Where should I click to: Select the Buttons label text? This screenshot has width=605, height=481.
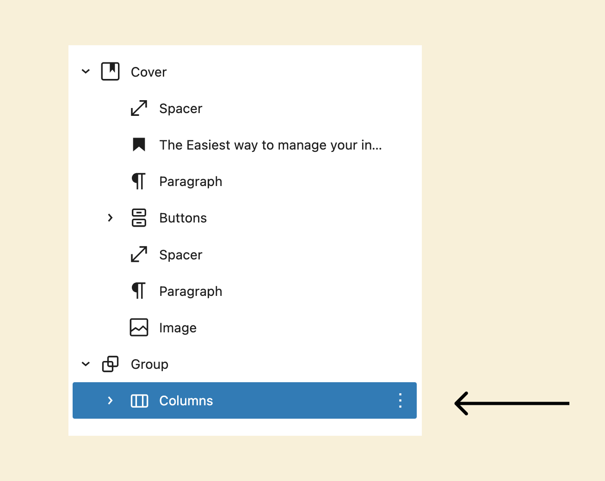tap(183, 218)
